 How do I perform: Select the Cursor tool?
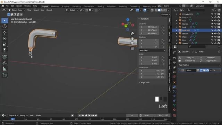[x=5, y=26]
